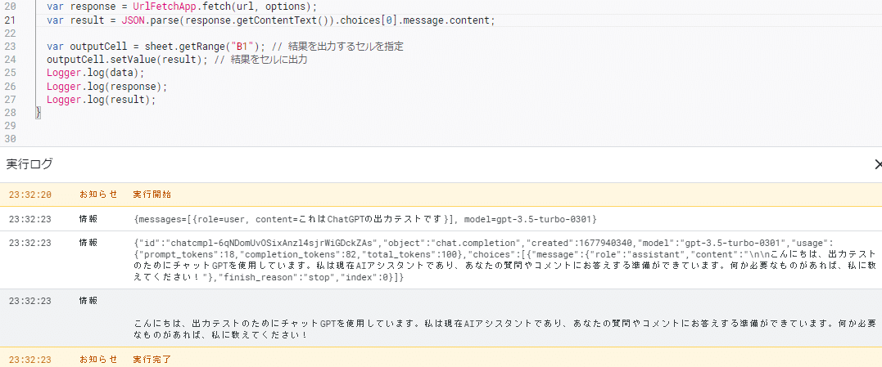Screen dimensions: 882x367
Task: Click the comment 結果を出力するセルを指定
Action: tap(345, 47)
